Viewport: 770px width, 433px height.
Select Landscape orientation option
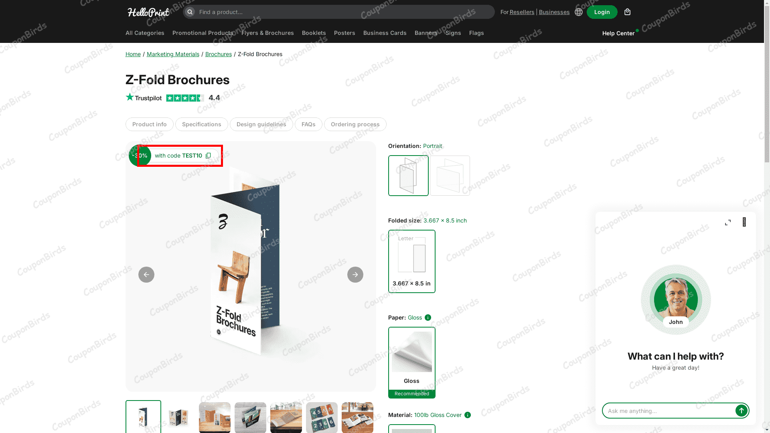point(450,176)
